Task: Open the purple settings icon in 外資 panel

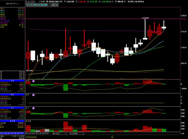Action: 34,81
